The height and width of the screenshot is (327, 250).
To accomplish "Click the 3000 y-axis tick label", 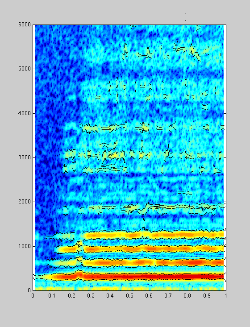I will (25, 157).
